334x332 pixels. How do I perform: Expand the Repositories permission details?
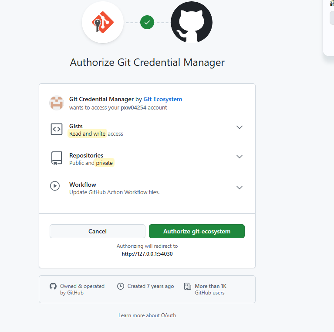point(240,157)
